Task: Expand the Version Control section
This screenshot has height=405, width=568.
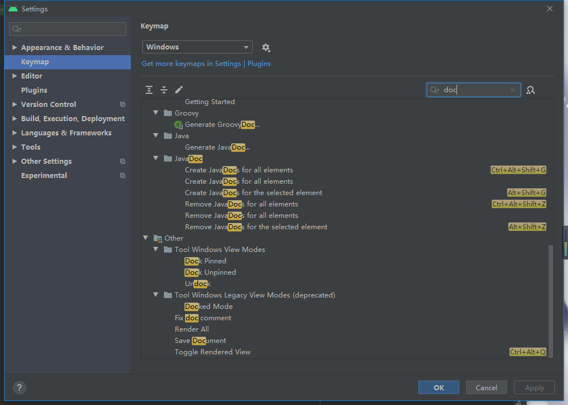Action: 14,104
